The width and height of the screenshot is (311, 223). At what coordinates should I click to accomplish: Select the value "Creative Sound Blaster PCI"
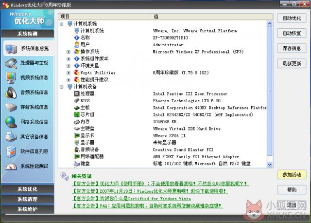click(x=183, y=149)
